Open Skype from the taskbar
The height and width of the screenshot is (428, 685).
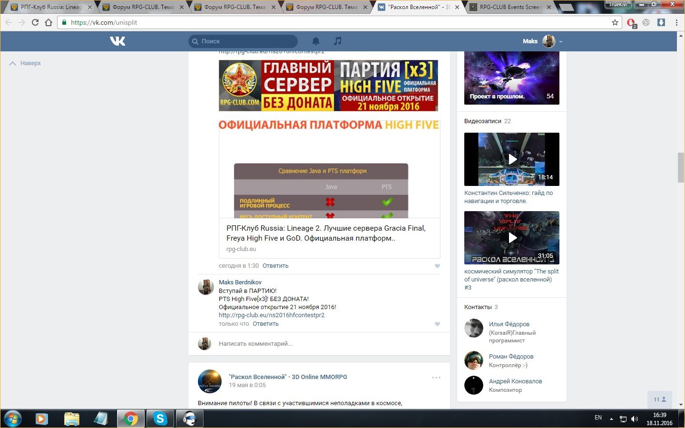160,418
